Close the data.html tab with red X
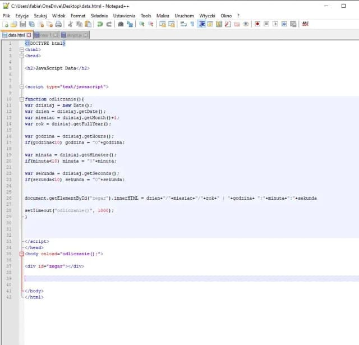This screenshot has height=345, width=359. pos(29,35)
